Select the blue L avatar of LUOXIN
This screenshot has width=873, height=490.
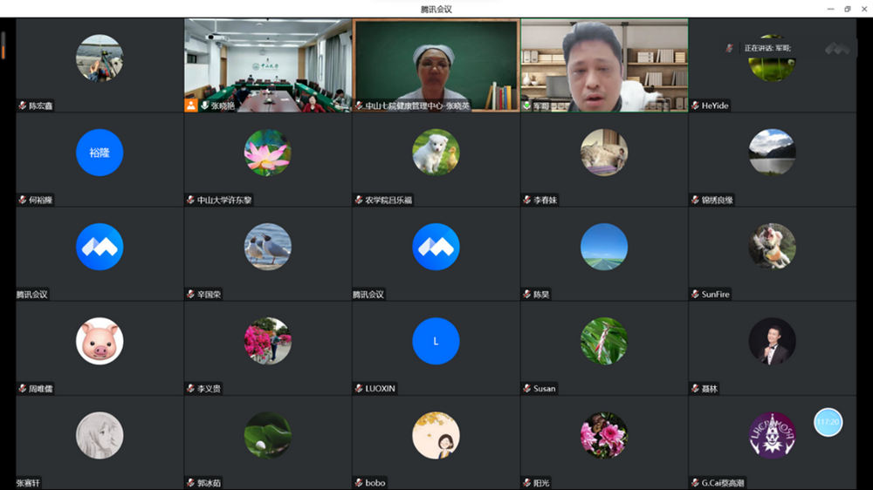coord(436,341)
